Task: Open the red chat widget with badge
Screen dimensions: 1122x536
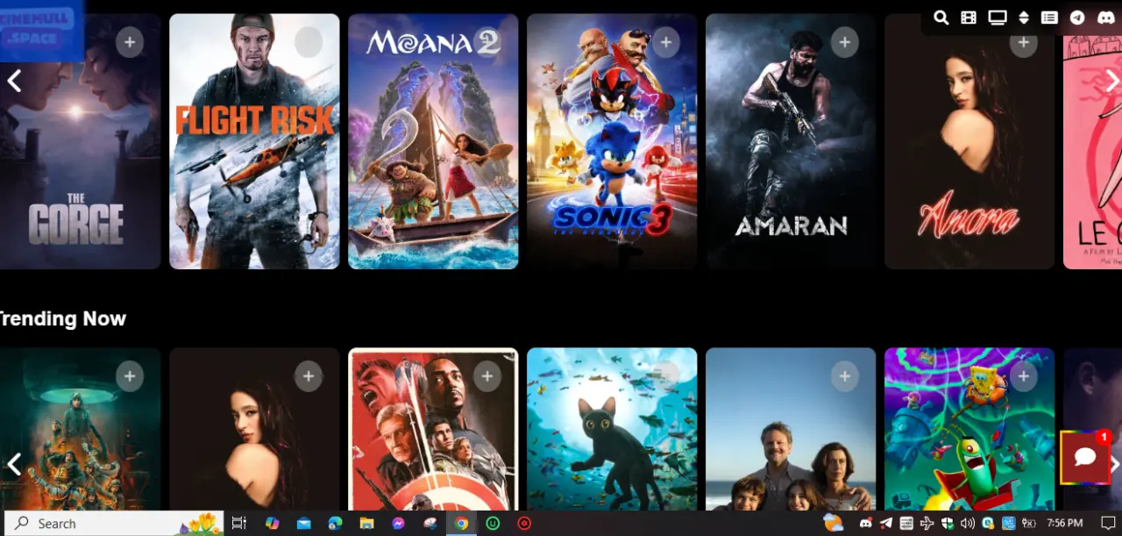Action: click(1085, 457)
